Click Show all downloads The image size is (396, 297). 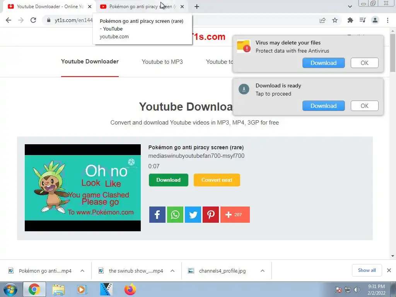click(x=367, y=270)
